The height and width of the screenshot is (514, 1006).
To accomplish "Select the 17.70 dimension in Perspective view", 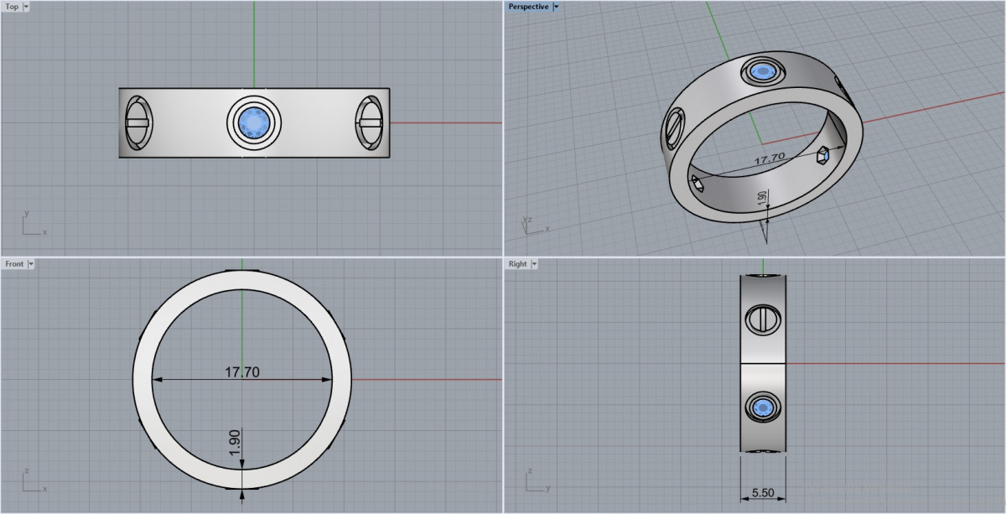I will click(x=769, y=158).
